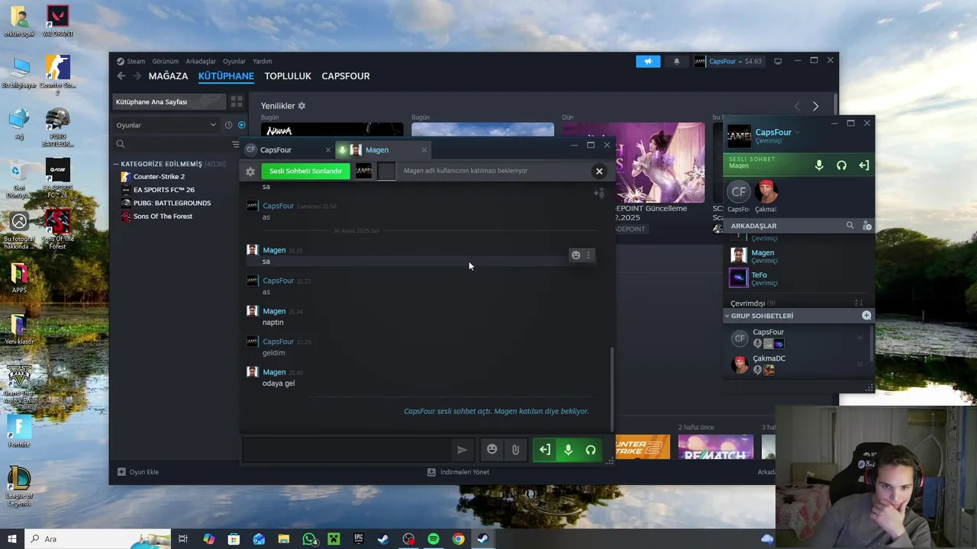Open voice chat settings gear in chat window
977x549 pixels.
(x=250, y=172)
